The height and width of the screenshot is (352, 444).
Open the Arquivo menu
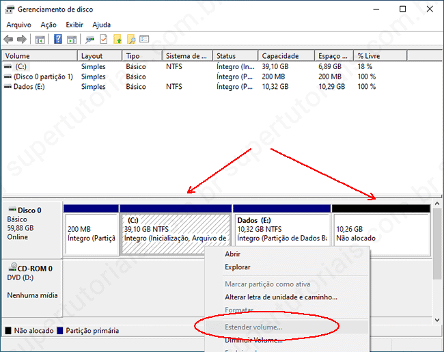click(x=18, y=25)
